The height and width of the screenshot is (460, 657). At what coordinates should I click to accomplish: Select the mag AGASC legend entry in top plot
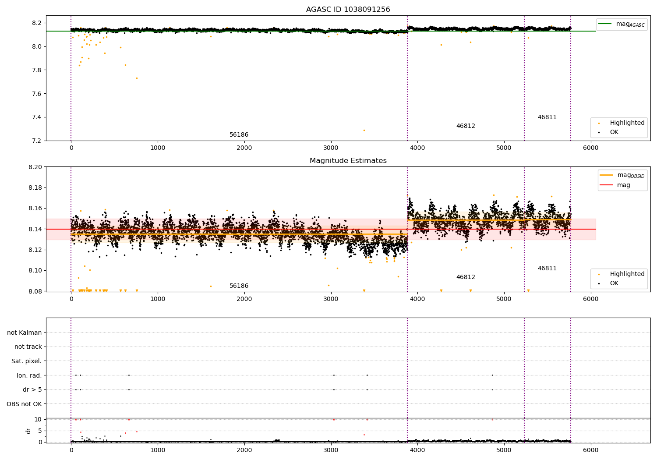[622, 24]
